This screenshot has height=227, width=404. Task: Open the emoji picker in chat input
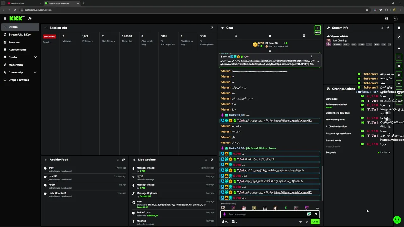point(316,214)
